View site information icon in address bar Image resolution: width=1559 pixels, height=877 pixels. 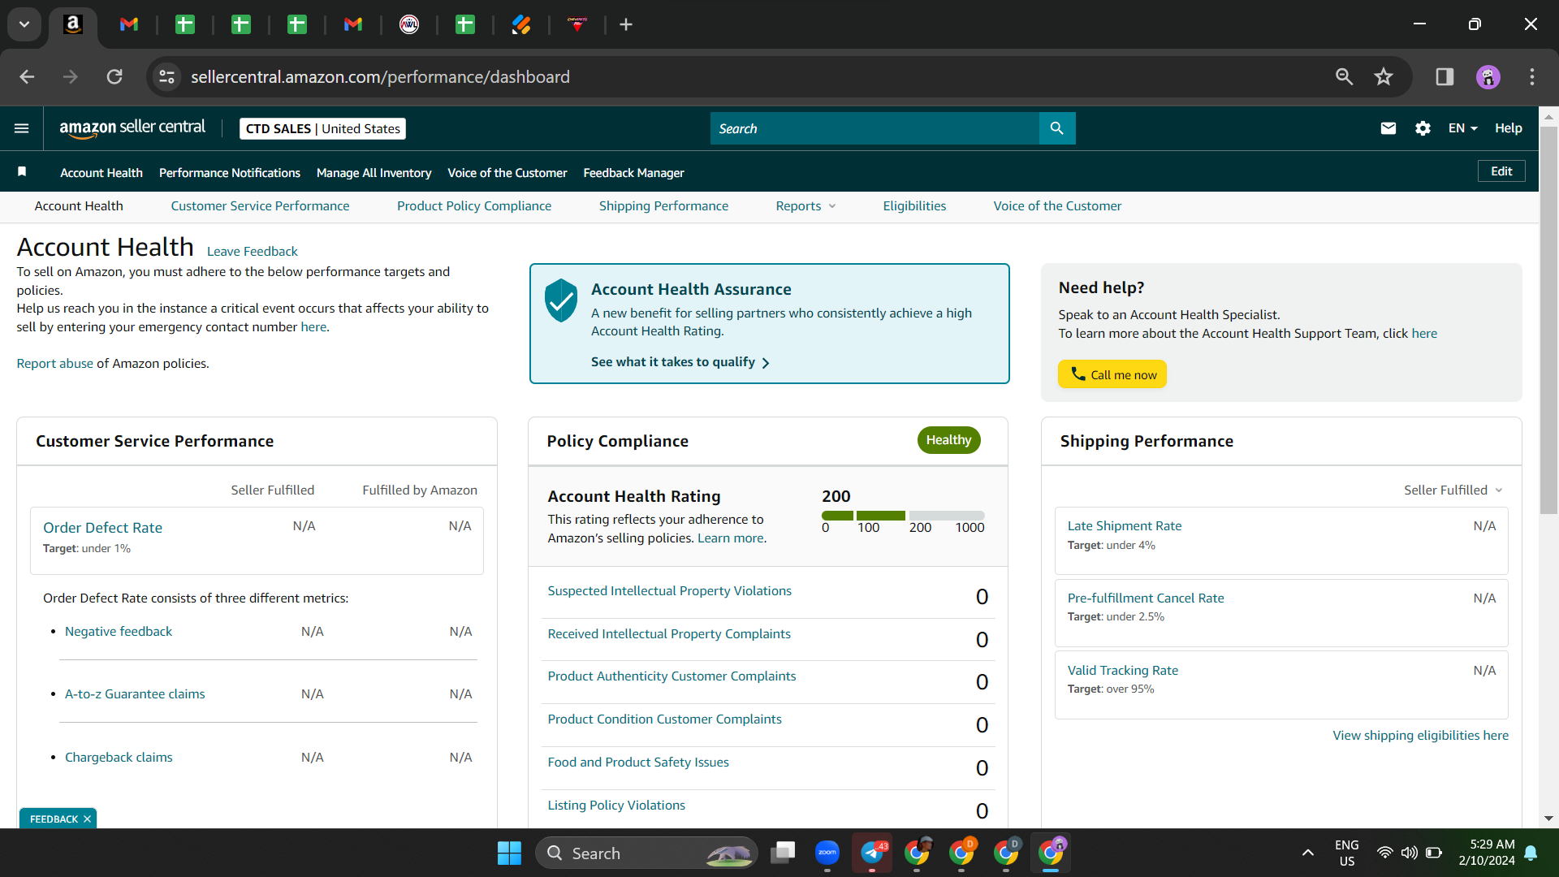pos(166,76)
